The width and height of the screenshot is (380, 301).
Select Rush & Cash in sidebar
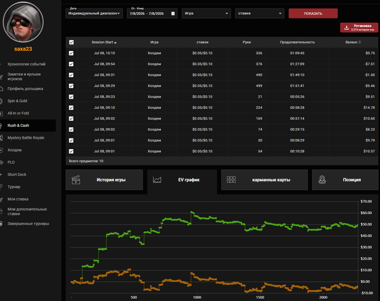[x=18, y=125]
